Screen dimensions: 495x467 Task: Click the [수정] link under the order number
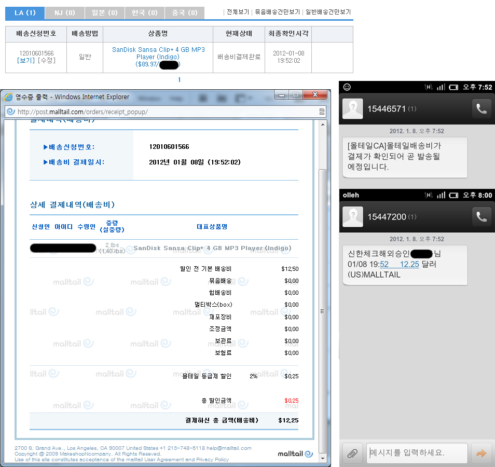[x=46, y=60]
